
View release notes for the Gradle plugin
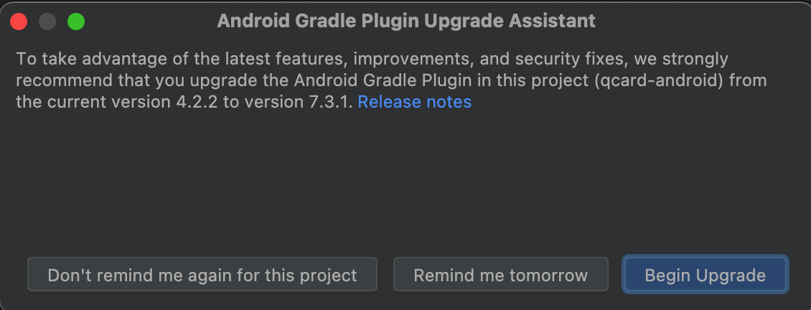tap(414, 102)
